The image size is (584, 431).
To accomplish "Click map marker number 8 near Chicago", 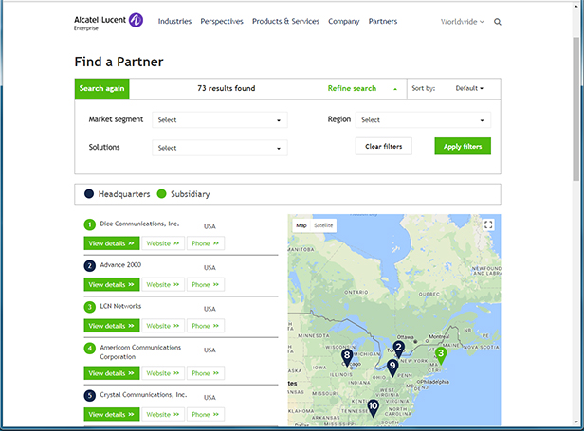I will pyautogui.click(x=348, y=356).
